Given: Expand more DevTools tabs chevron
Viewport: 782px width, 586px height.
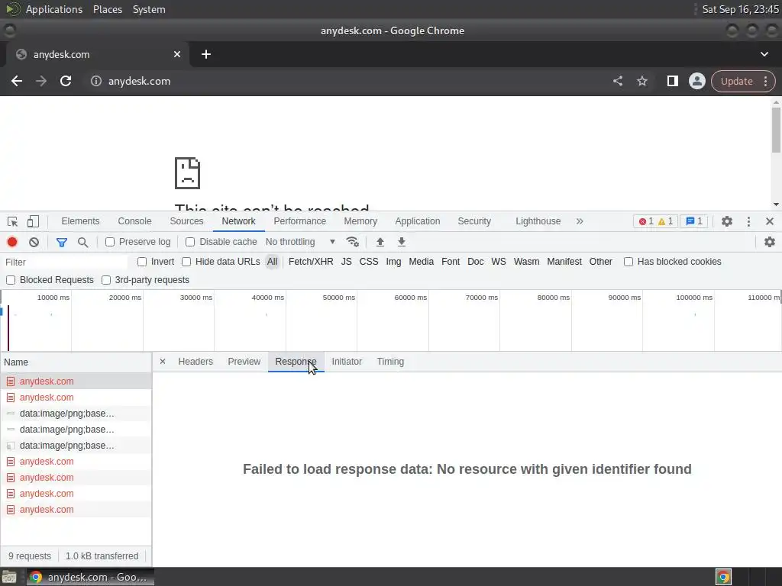Looking at the screenshot, I should 580,222.
